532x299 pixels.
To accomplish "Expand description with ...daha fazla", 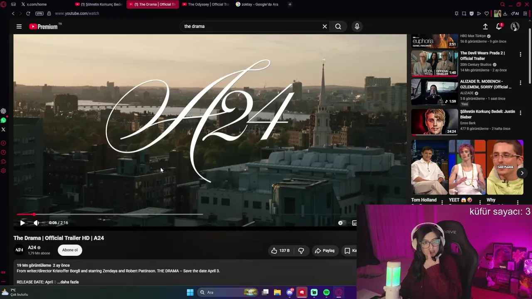I will pos(68,282).
